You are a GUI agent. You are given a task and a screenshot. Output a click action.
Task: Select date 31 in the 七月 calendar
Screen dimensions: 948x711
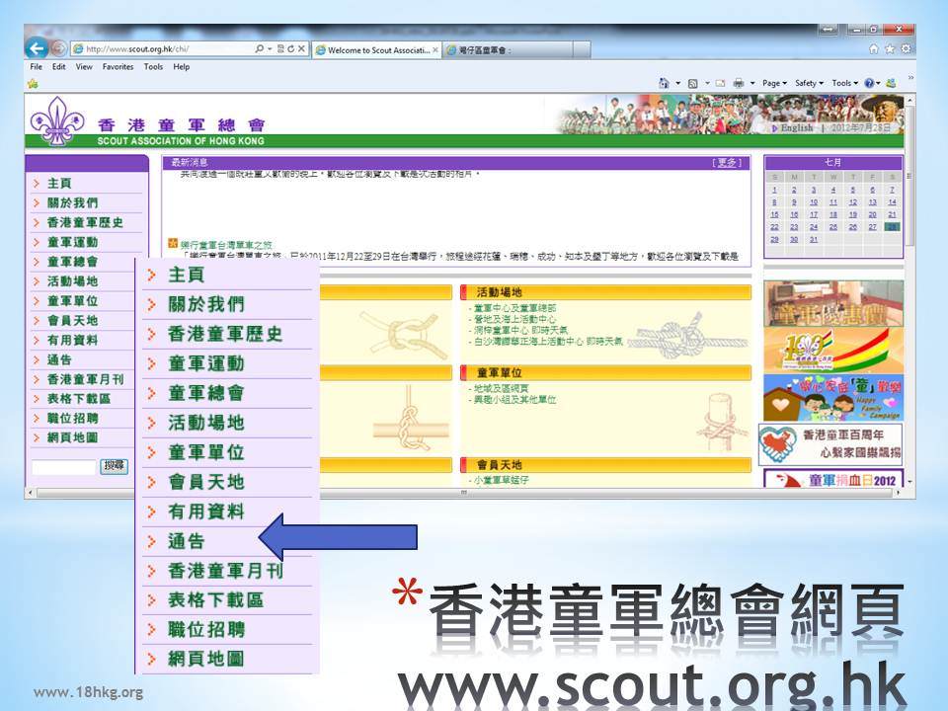[814, 239]
